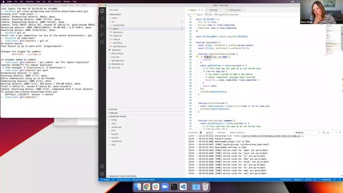Collapse the src folder

(x=113, y=21)
